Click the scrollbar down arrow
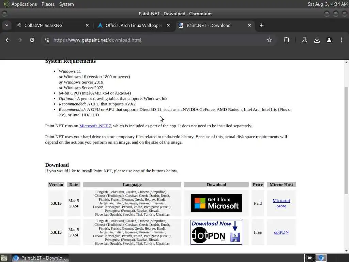Viewport: 349px width, 262px height. point(346,251)
